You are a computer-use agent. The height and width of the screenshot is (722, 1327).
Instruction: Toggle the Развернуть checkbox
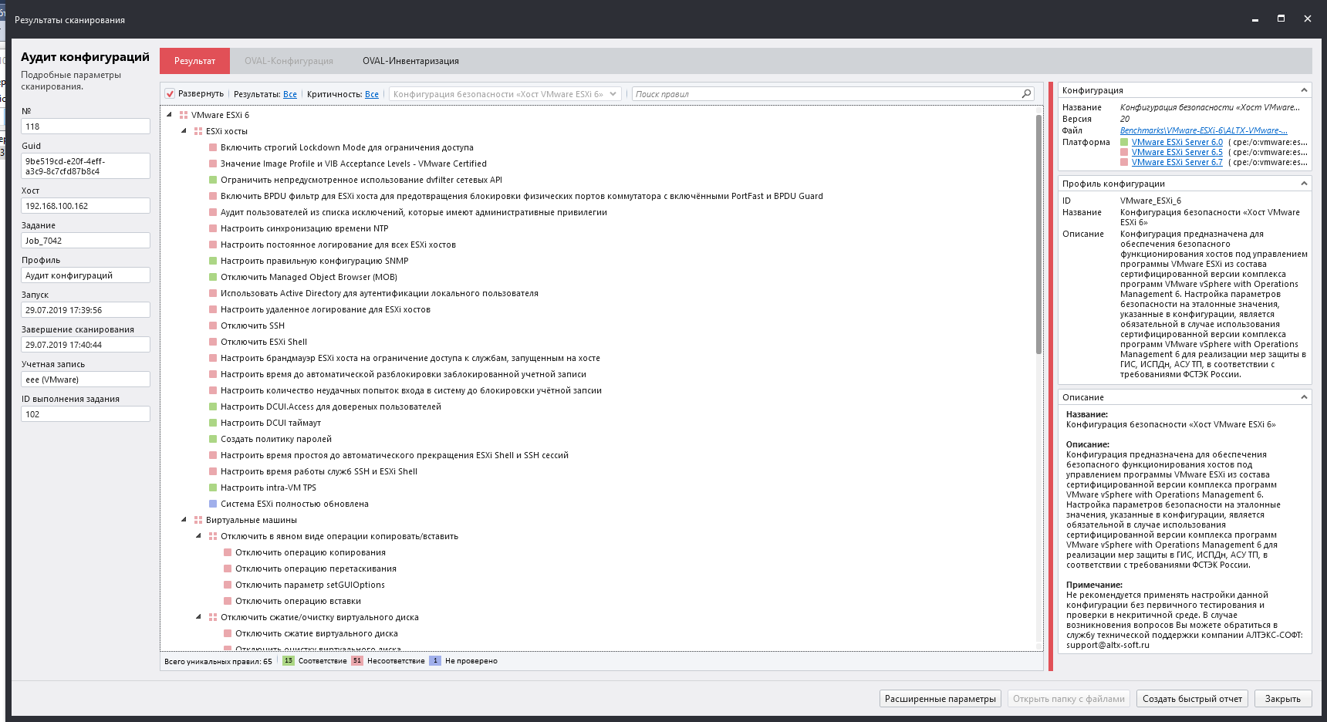click(170, 94)
